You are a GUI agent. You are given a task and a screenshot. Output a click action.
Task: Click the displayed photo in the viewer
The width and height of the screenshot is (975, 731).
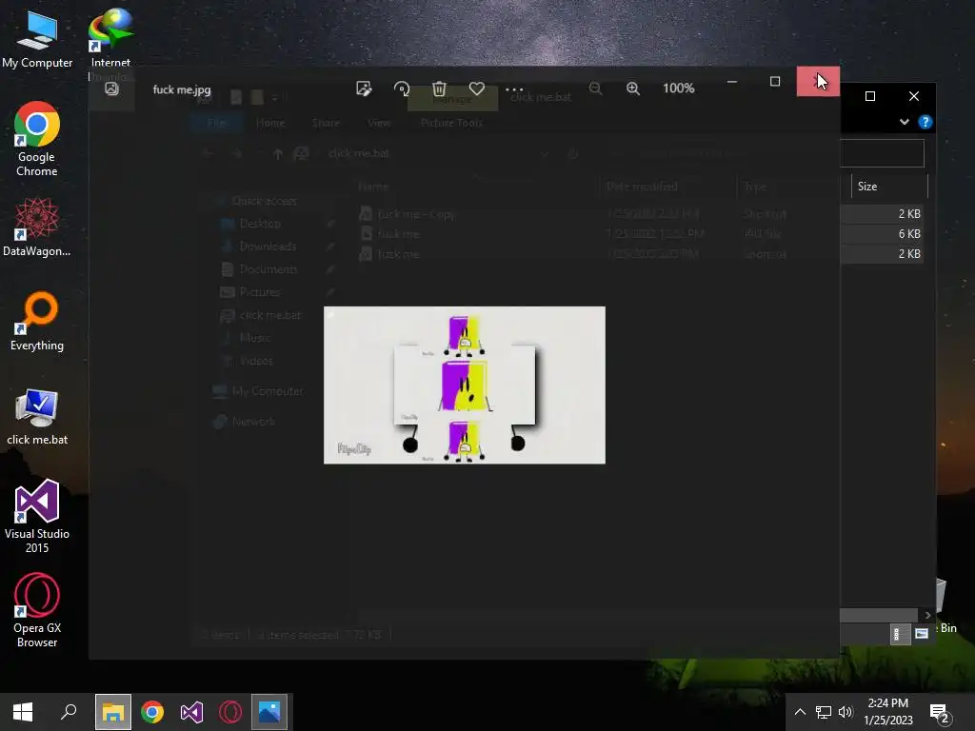click(465, 385)
